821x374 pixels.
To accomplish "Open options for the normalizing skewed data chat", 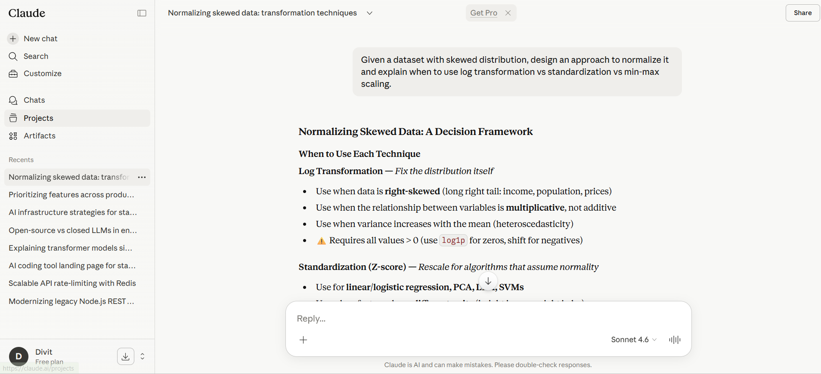I will pos(142,177).
